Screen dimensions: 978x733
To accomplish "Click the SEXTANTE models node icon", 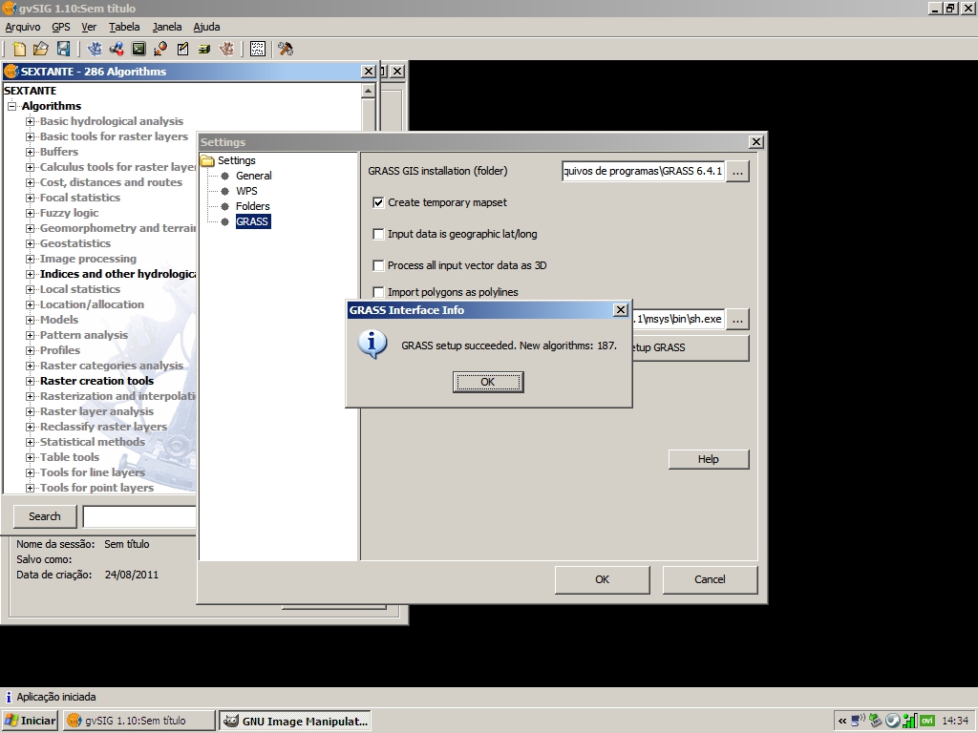I will coord(117,49).
